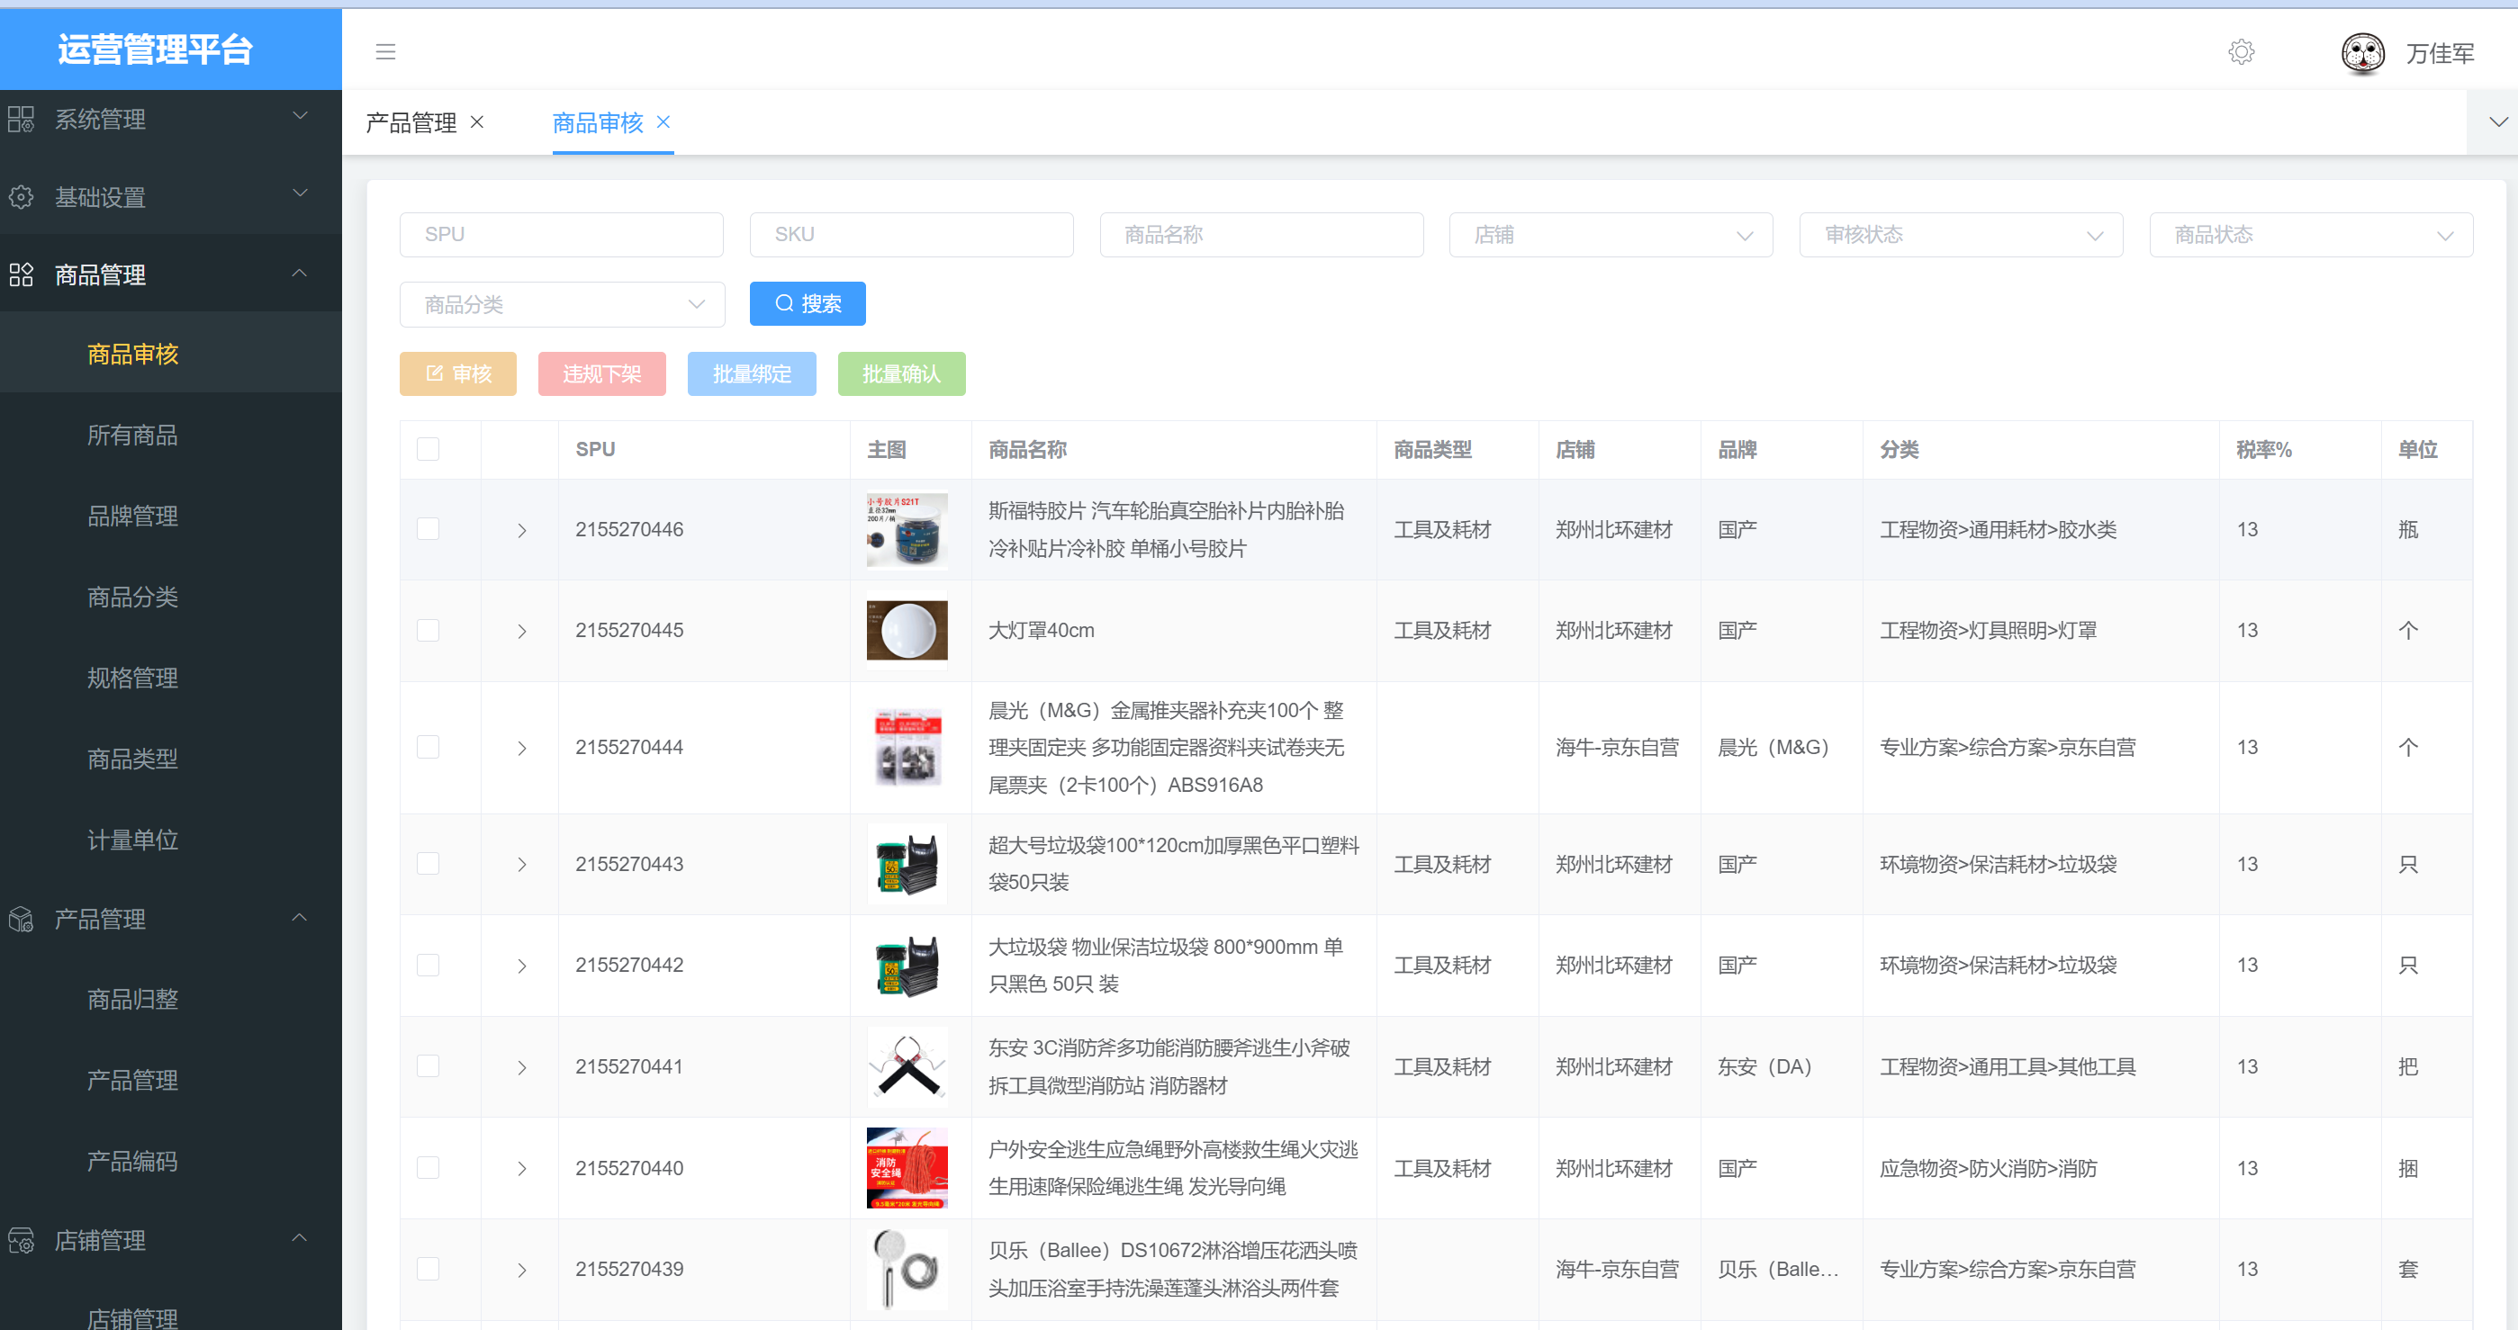Check the row for SPU 2155270443
The height and width of the screenshot is (1330, 2518).
pyautogui.click(x=429, y=863)
